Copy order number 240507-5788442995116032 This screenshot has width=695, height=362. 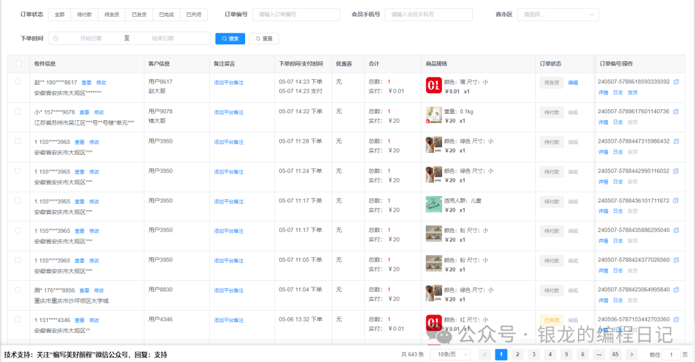tap(676, 171)
